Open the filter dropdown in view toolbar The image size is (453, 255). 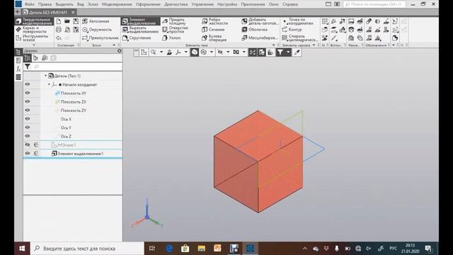pos(288,52)
